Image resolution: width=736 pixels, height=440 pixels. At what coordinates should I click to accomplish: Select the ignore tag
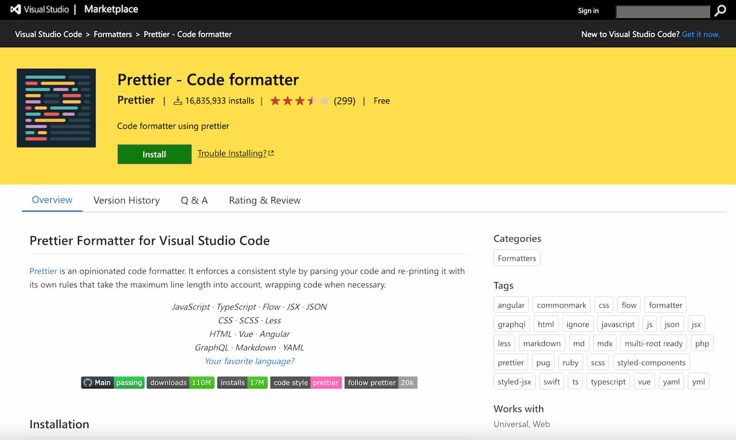point(577,324)
